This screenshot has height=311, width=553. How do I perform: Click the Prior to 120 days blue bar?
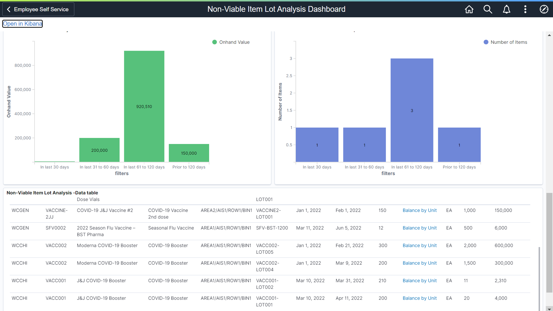(459, 145)
